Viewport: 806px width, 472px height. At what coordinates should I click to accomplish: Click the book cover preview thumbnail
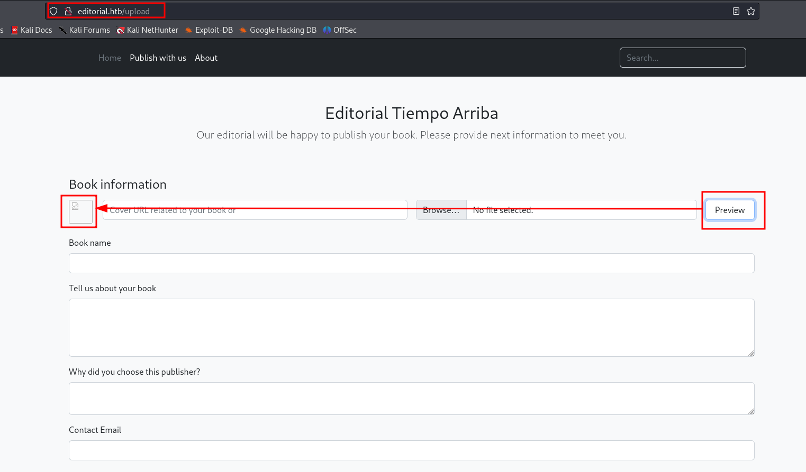click(80, 211)
